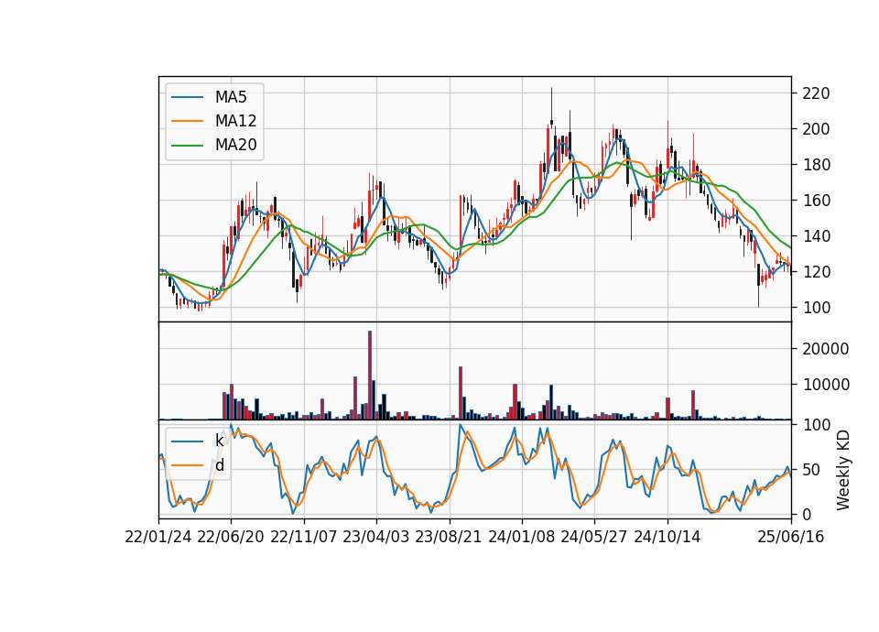This screenshot has width=879, height=632.
Task: Click the 23/04/03 date tick label
Action: 376,537
